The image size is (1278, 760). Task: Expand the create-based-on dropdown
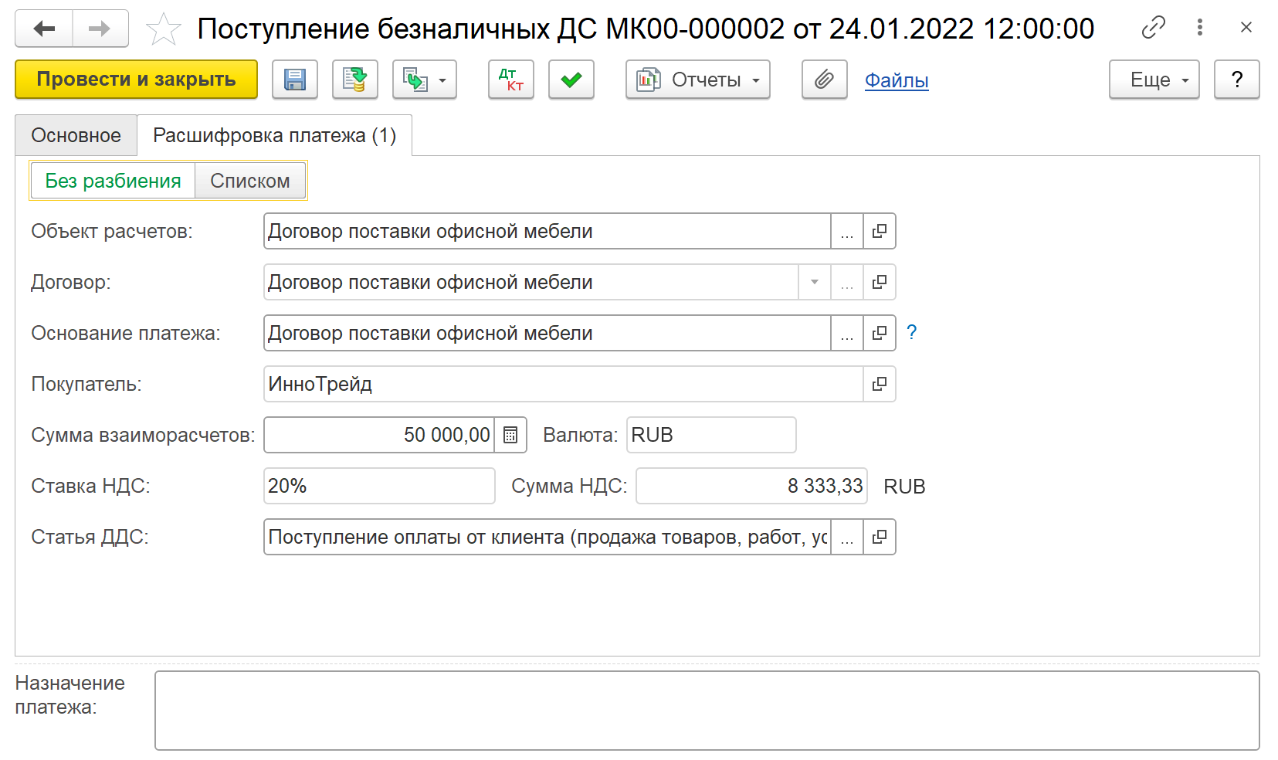(425, 80)
